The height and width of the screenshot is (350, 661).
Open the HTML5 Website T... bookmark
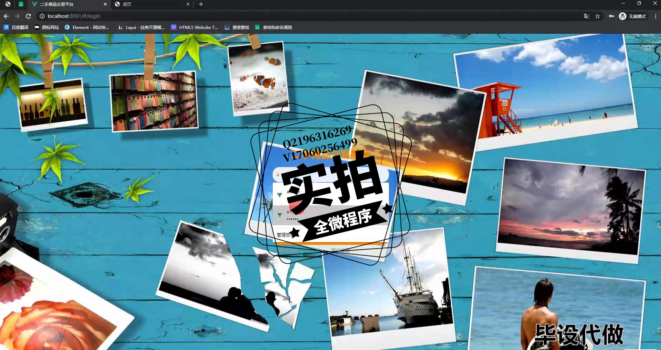195,27
